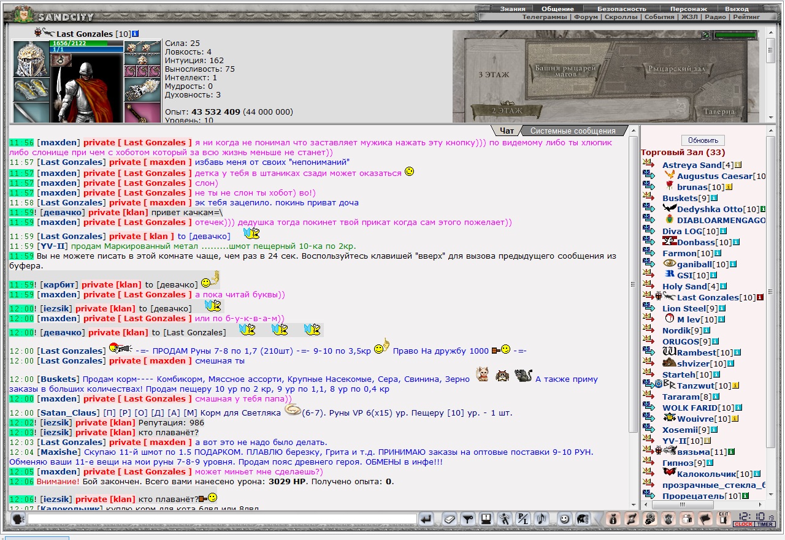Image resolution: width=785 pixels, height=540 pixels.
Task: Open the smiley emoticons picker
Action: point(564,519)
